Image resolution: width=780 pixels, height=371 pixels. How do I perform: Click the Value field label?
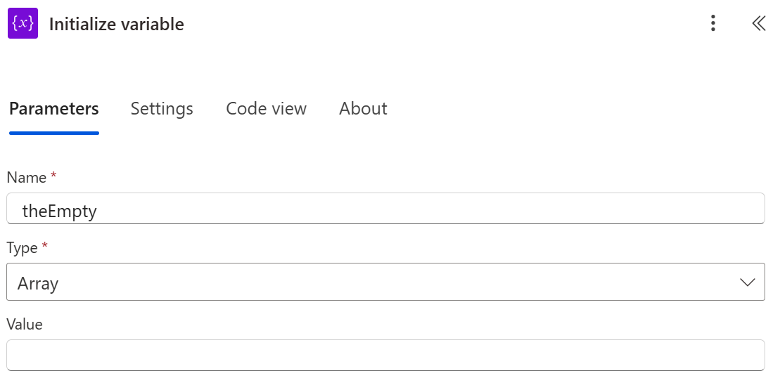click(x=25, y=324)
